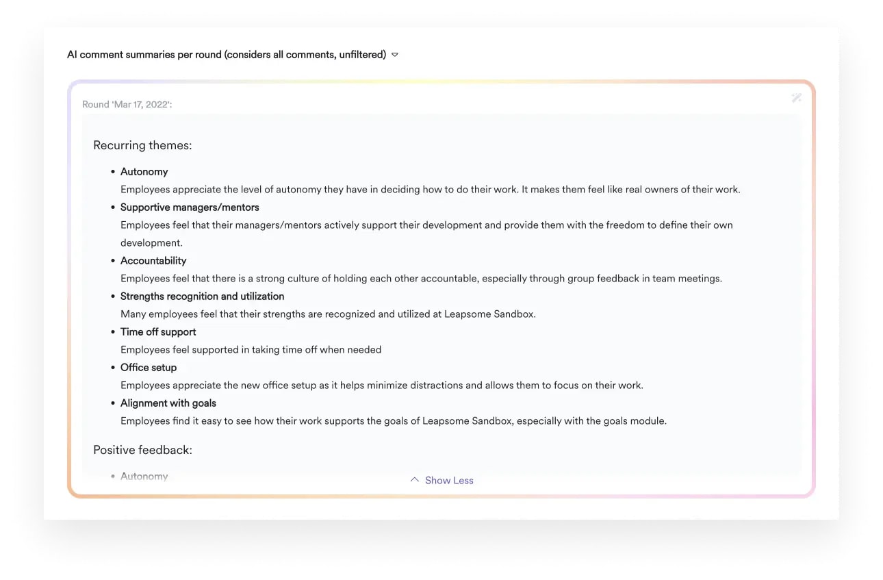Click the Show Less link

pos(449,480)
